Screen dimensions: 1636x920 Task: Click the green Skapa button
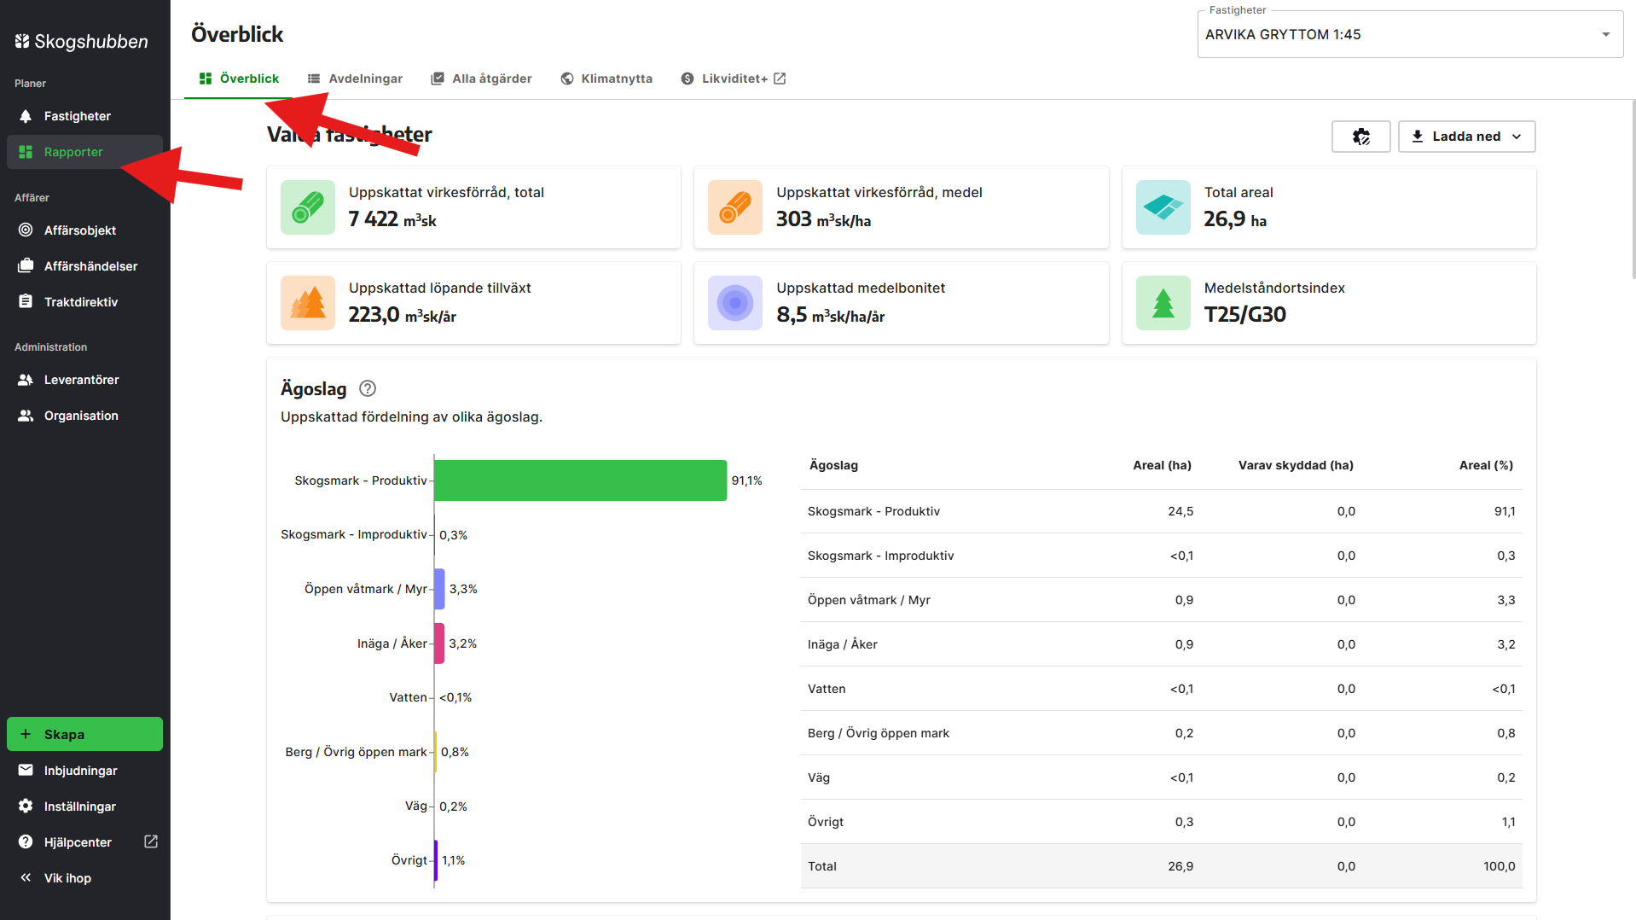tap(84, 734)
